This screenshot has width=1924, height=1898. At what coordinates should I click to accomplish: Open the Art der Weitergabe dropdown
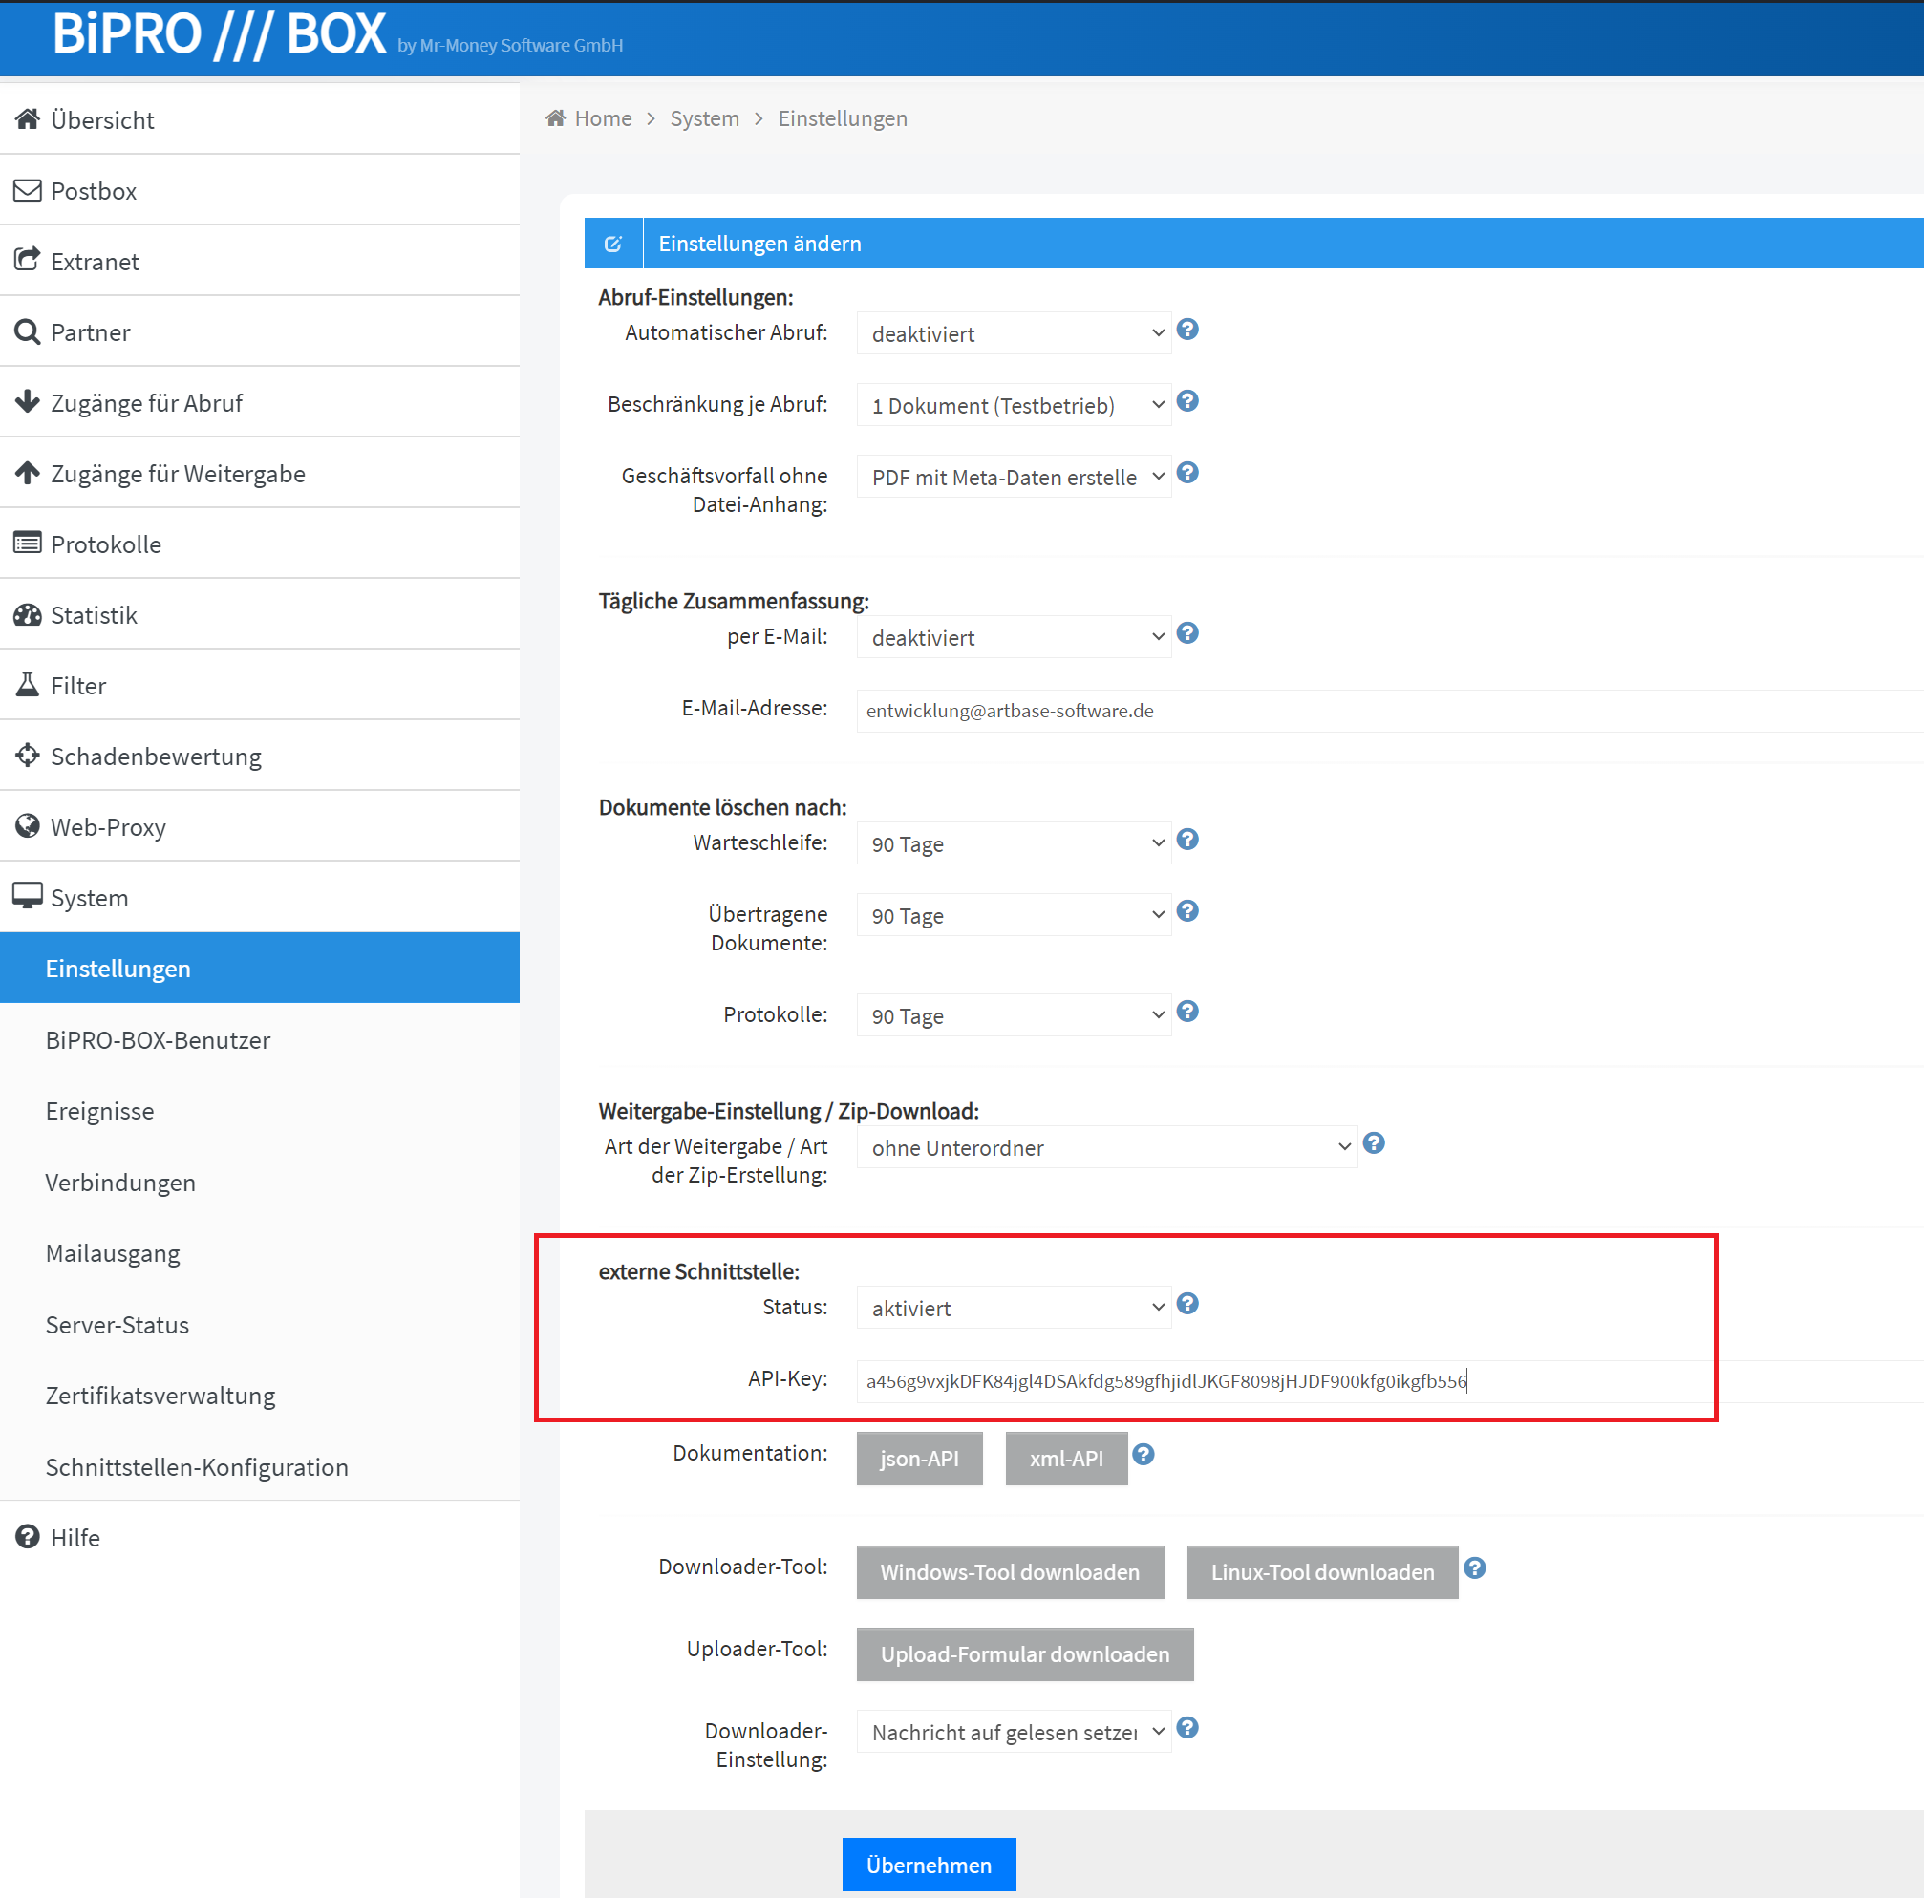tap(1106, 1147)
